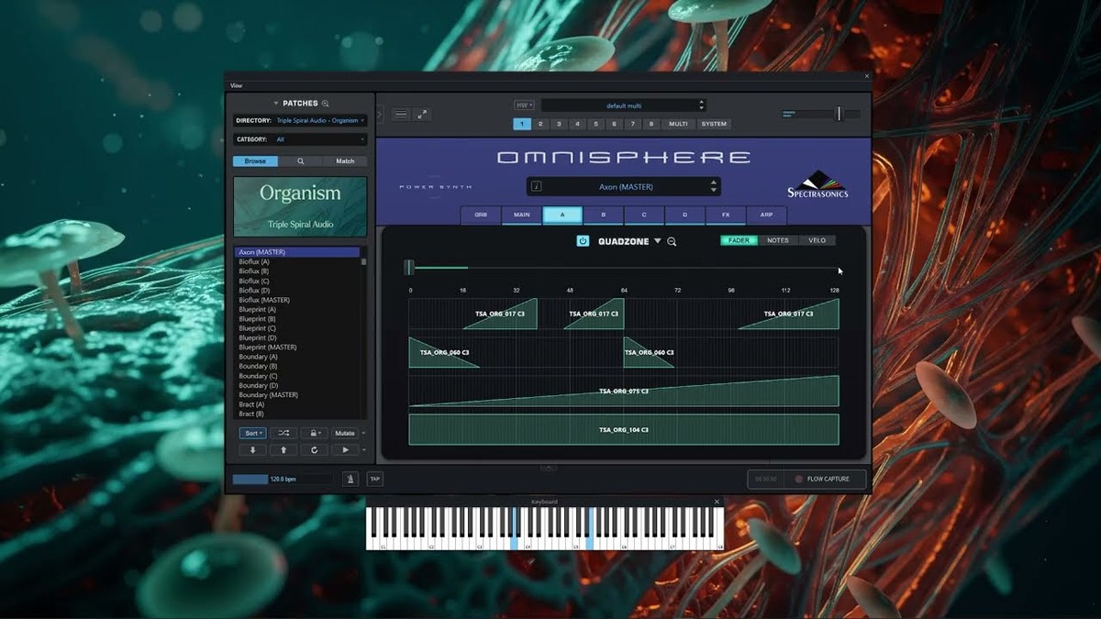Expand the QUADZONE dropdown triangle
The width and height of the screenshot is (1101, 619).
point(657,241)
